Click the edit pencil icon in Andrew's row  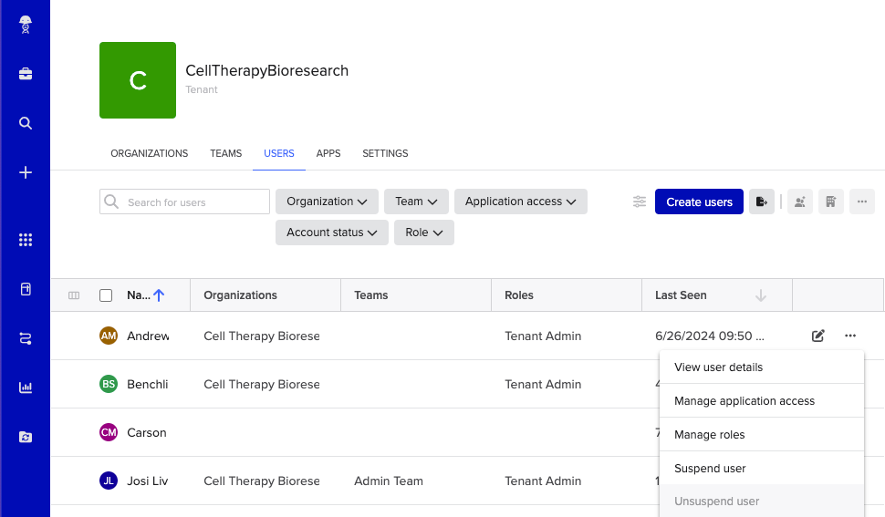pyautogui.click(x=818, y=336)
